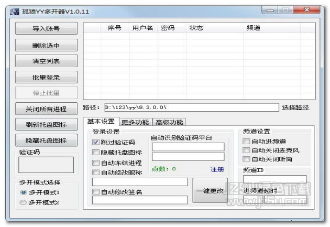Click second 验证码平台 input field
This screenshot has width=330, height=227.
pyautogui.click(x=188, y=157)
